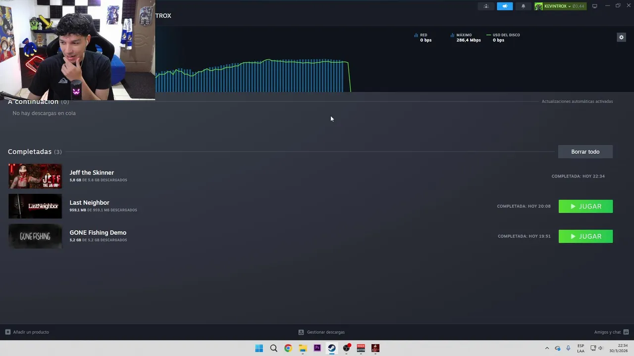Click the Completadas (3) header

35,152
